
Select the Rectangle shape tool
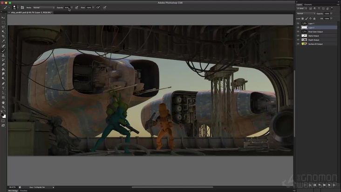[x=3, y=97]
